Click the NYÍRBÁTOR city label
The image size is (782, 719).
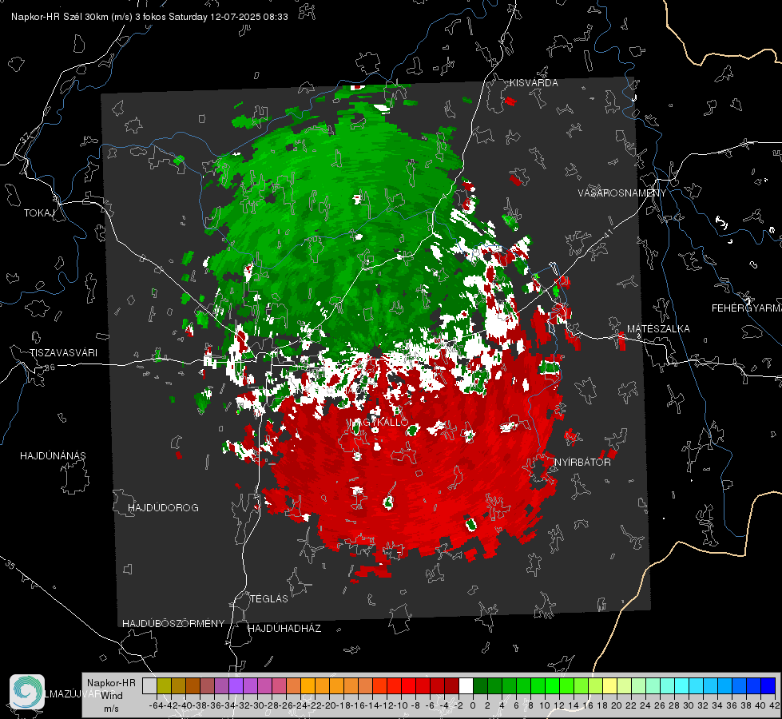(582, 462)
